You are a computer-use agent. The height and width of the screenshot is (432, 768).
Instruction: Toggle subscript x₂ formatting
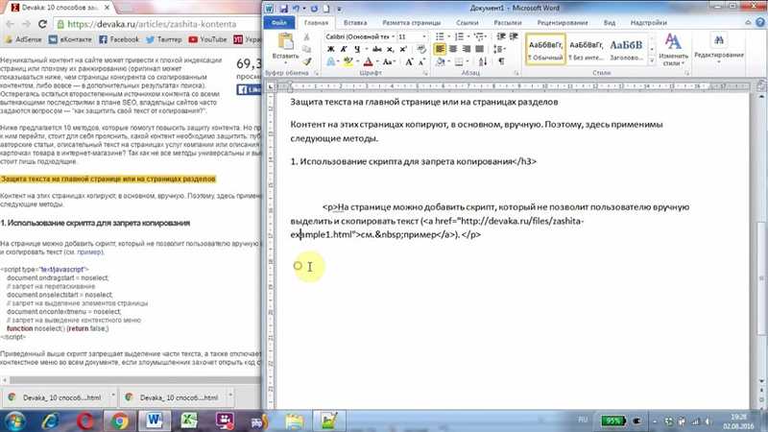pyautogui.click(x=390, y=49)
